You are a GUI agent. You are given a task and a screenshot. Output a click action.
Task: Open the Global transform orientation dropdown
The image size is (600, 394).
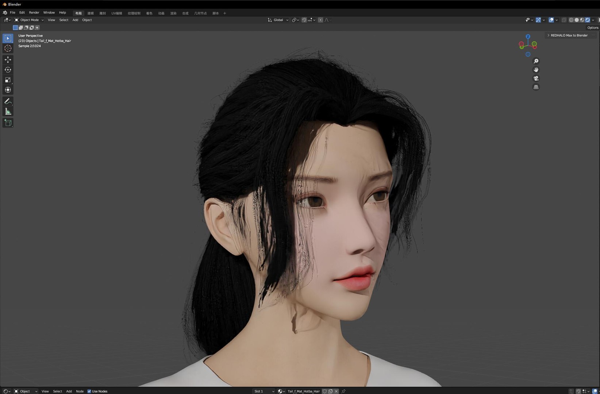278,20
